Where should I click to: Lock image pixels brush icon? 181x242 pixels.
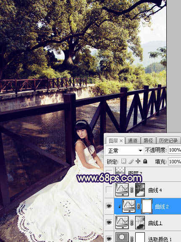[x=131, y=161]
